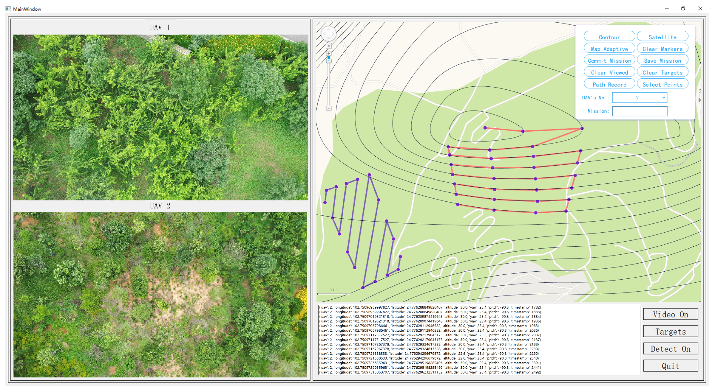712x389 pixels.
Task: Open the Targets button
Action: 670,332
